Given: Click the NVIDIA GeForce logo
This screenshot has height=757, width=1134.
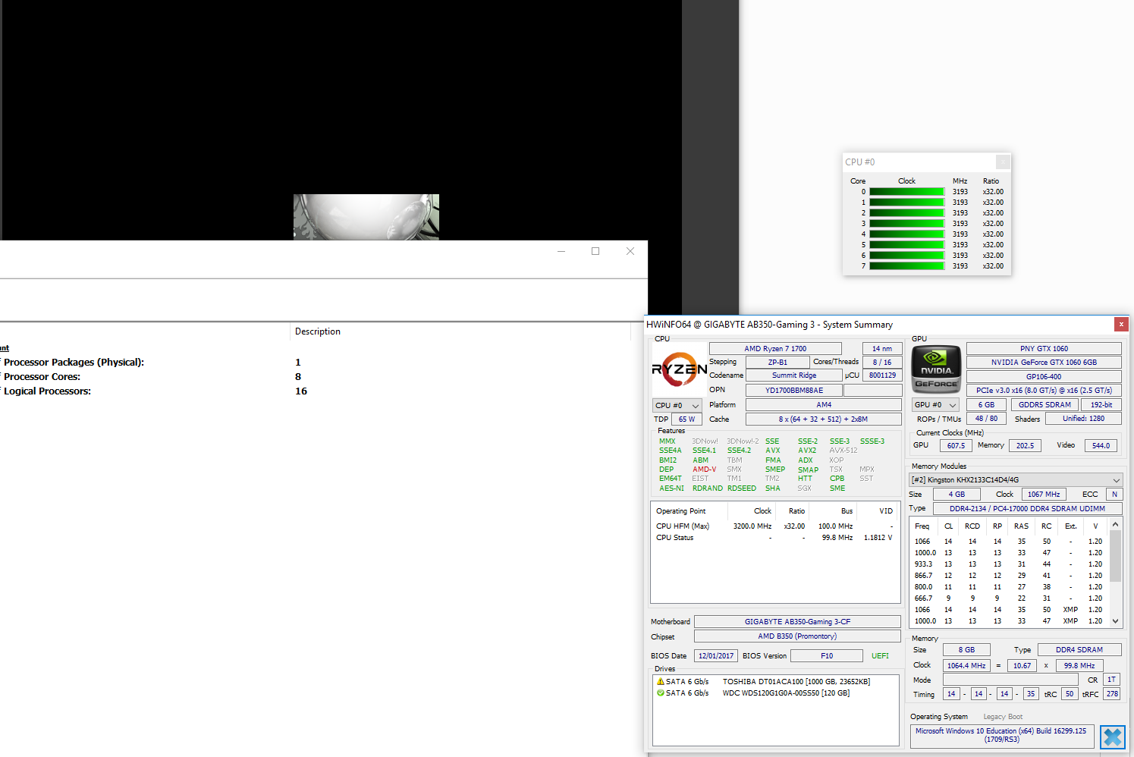Looking at the screenshot, I should coord(936,369).
